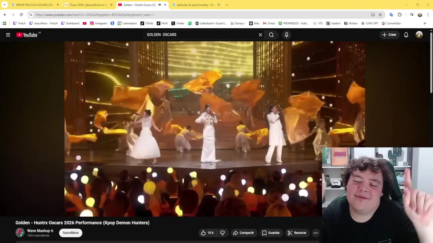
Task: Open the PROMIEDOS bookmark
Action: tap(293, 23)
